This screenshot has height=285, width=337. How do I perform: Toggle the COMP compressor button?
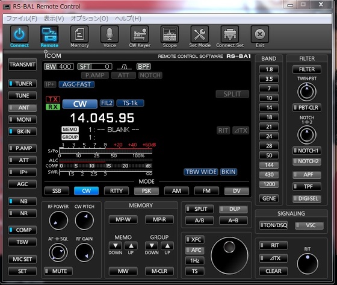coord(22,230)
